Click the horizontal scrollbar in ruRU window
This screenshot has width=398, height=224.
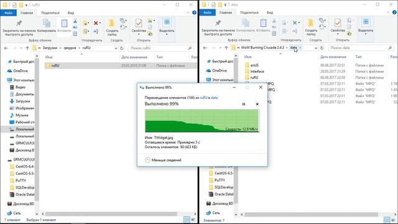coord(111,214)
